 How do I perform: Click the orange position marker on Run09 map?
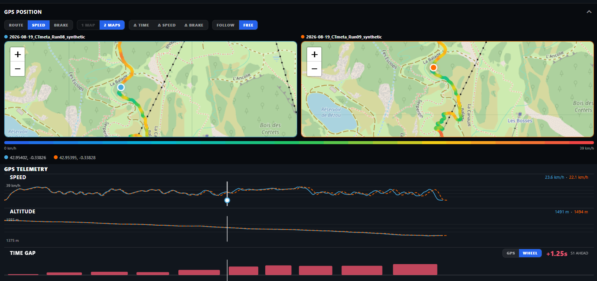[434, 68]
